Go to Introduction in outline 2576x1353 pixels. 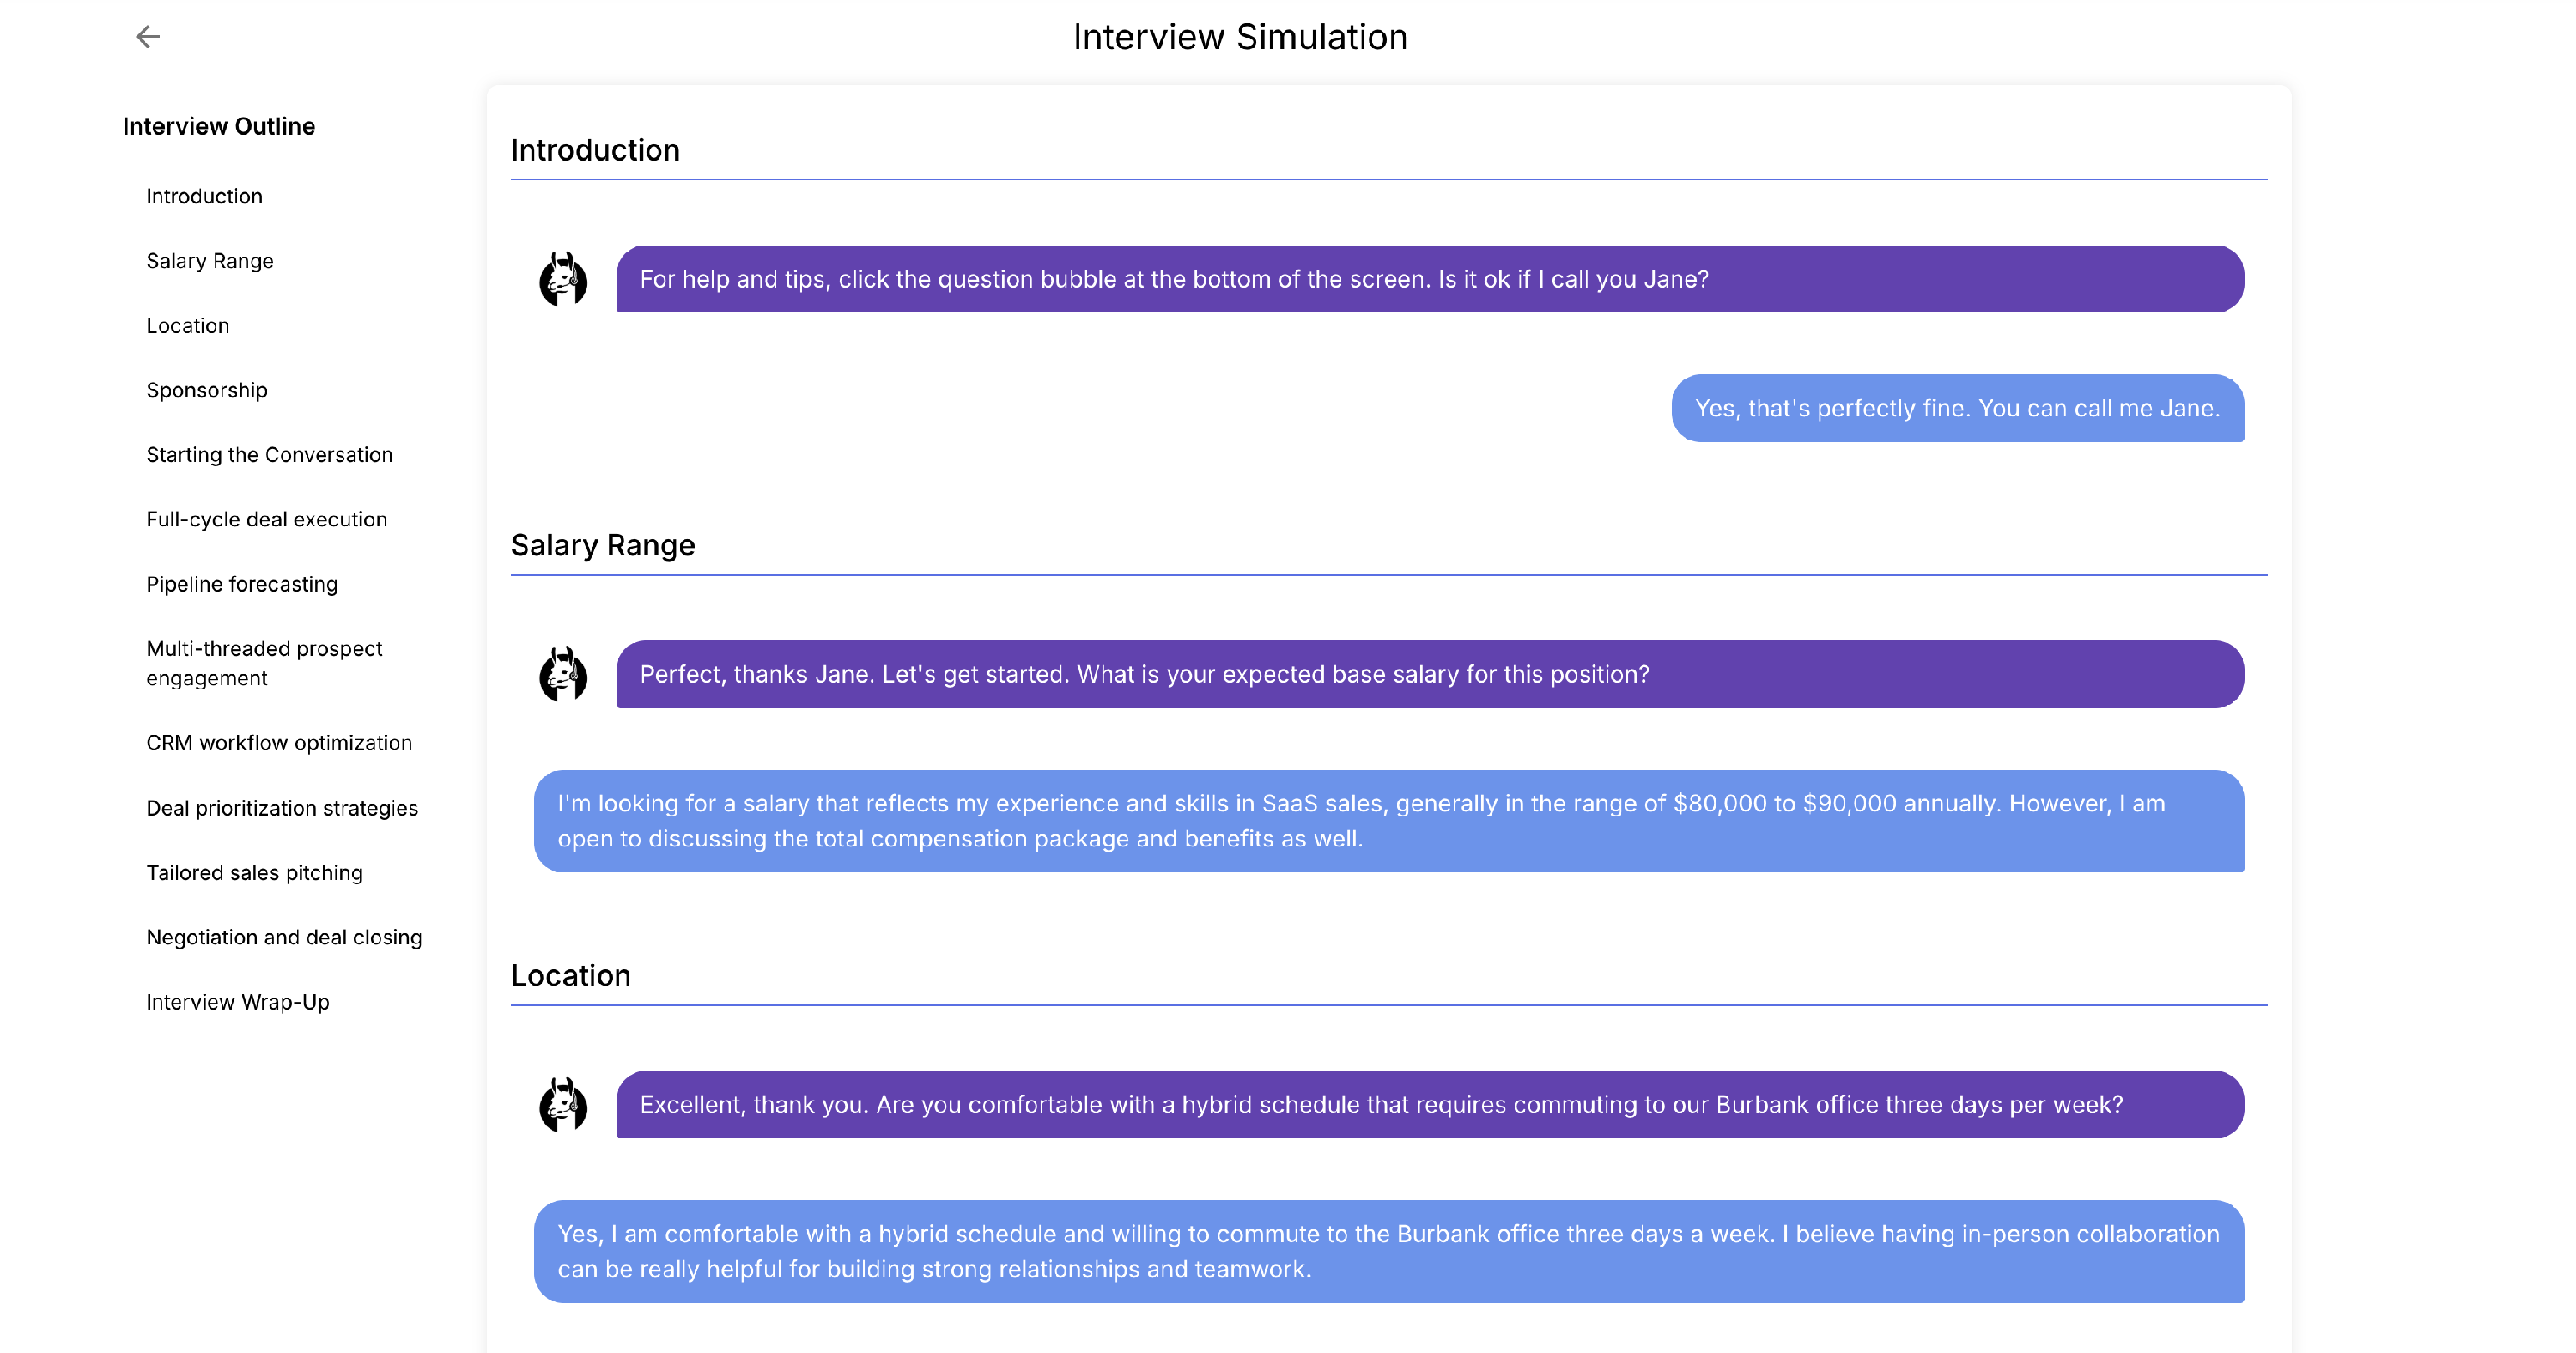(x=204, y=196)
